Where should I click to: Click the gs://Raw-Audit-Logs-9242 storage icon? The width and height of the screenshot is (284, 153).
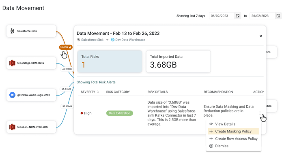[x=12, y=95]
